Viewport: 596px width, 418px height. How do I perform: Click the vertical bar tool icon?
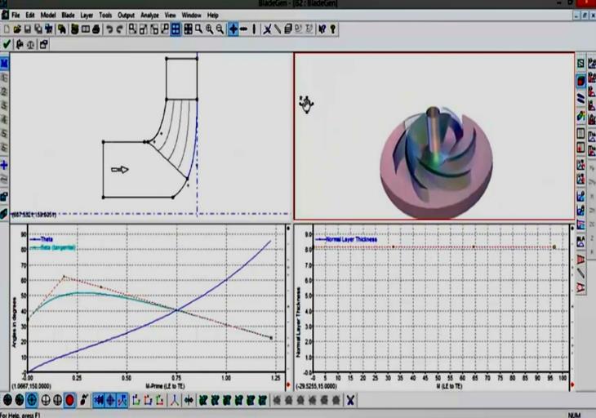[x=254, y=29]
